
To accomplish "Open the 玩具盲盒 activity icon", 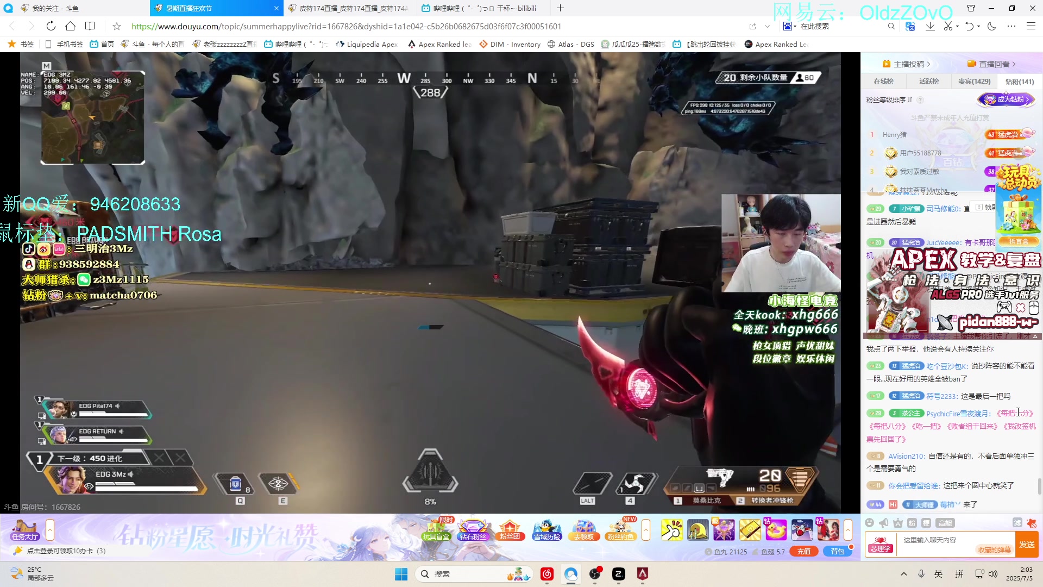I will (436, 530).
